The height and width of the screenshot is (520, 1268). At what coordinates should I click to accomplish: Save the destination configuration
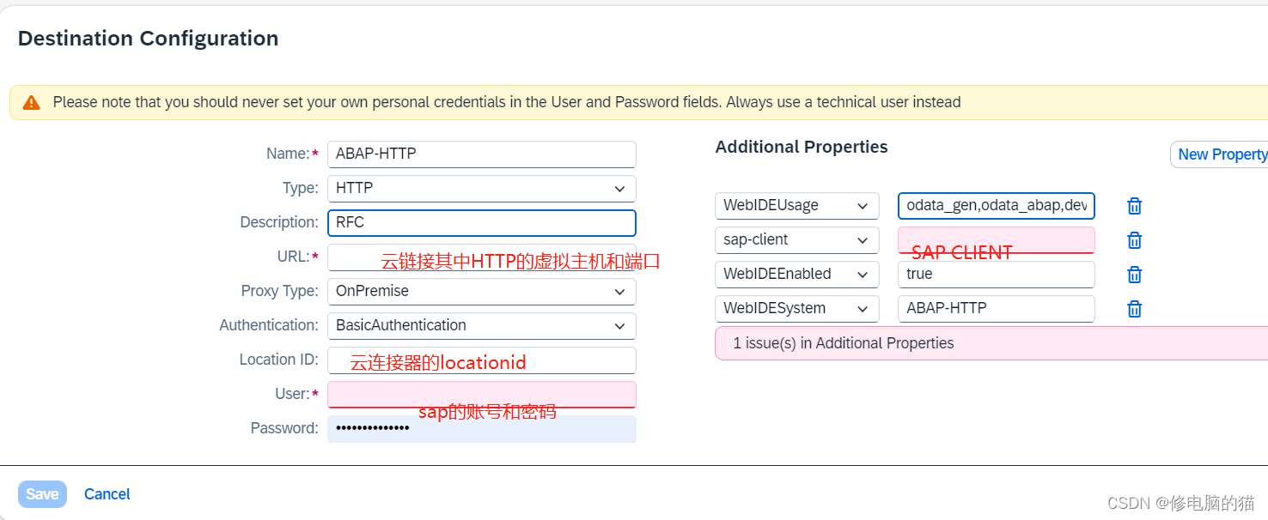click(x=42, y=494)
